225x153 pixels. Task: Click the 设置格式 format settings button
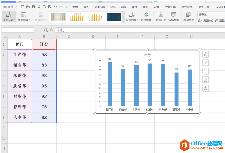point(206,21)
